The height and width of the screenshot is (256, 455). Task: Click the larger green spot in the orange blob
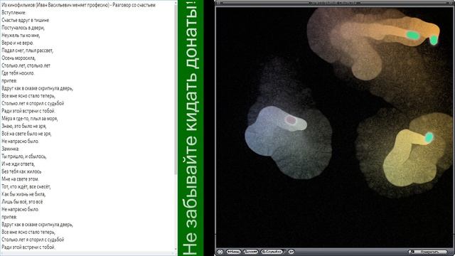412,35
